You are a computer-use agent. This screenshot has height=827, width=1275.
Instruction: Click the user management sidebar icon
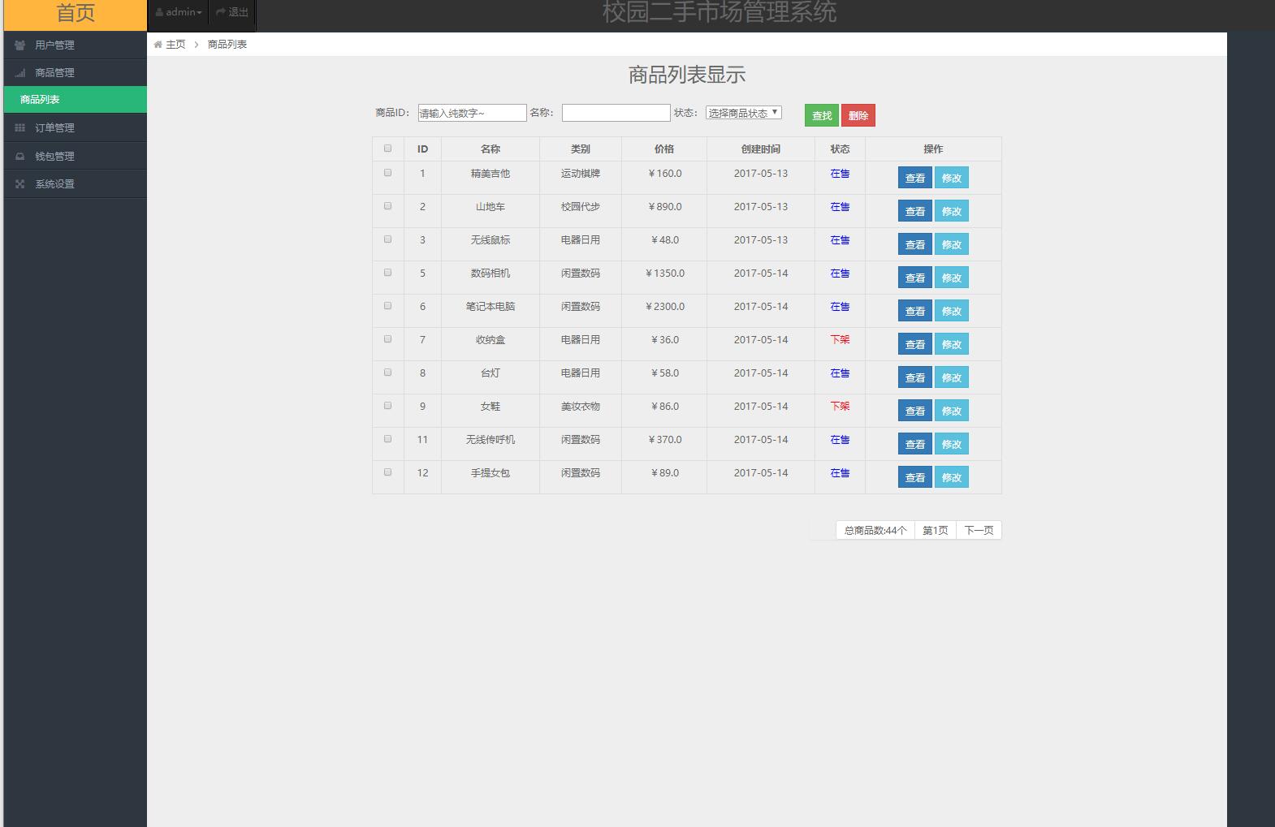pos(20,45)
